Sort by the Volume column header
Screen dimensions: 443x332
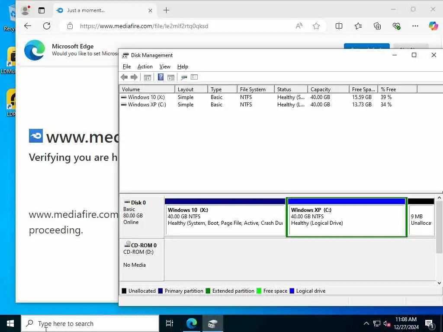pyautogui.click(x=147, y=89)
